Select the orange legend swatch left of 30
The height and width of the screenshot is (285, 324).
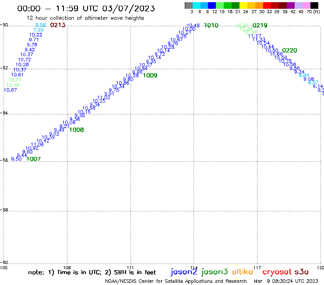coord(259,5)
